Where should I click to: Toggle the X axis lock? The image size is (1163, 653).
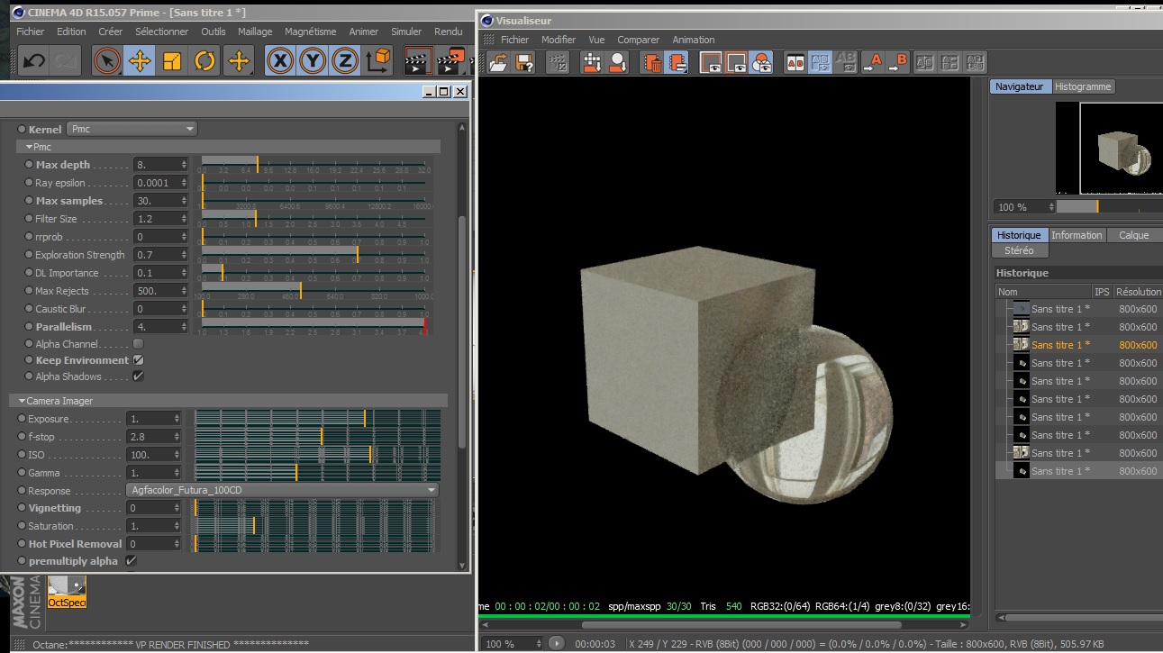tap(282, 61)
